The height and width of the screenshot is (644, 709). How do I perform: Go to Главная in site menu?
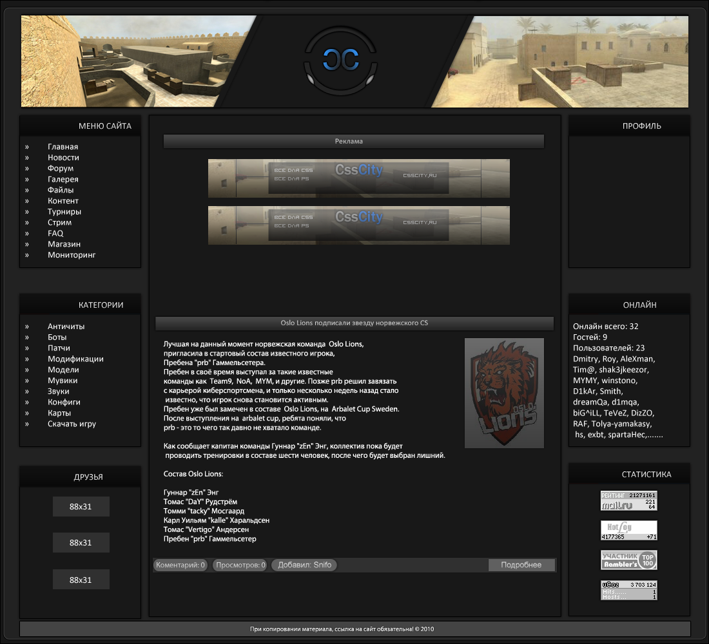pyautogui.click(x=63, y=147)
